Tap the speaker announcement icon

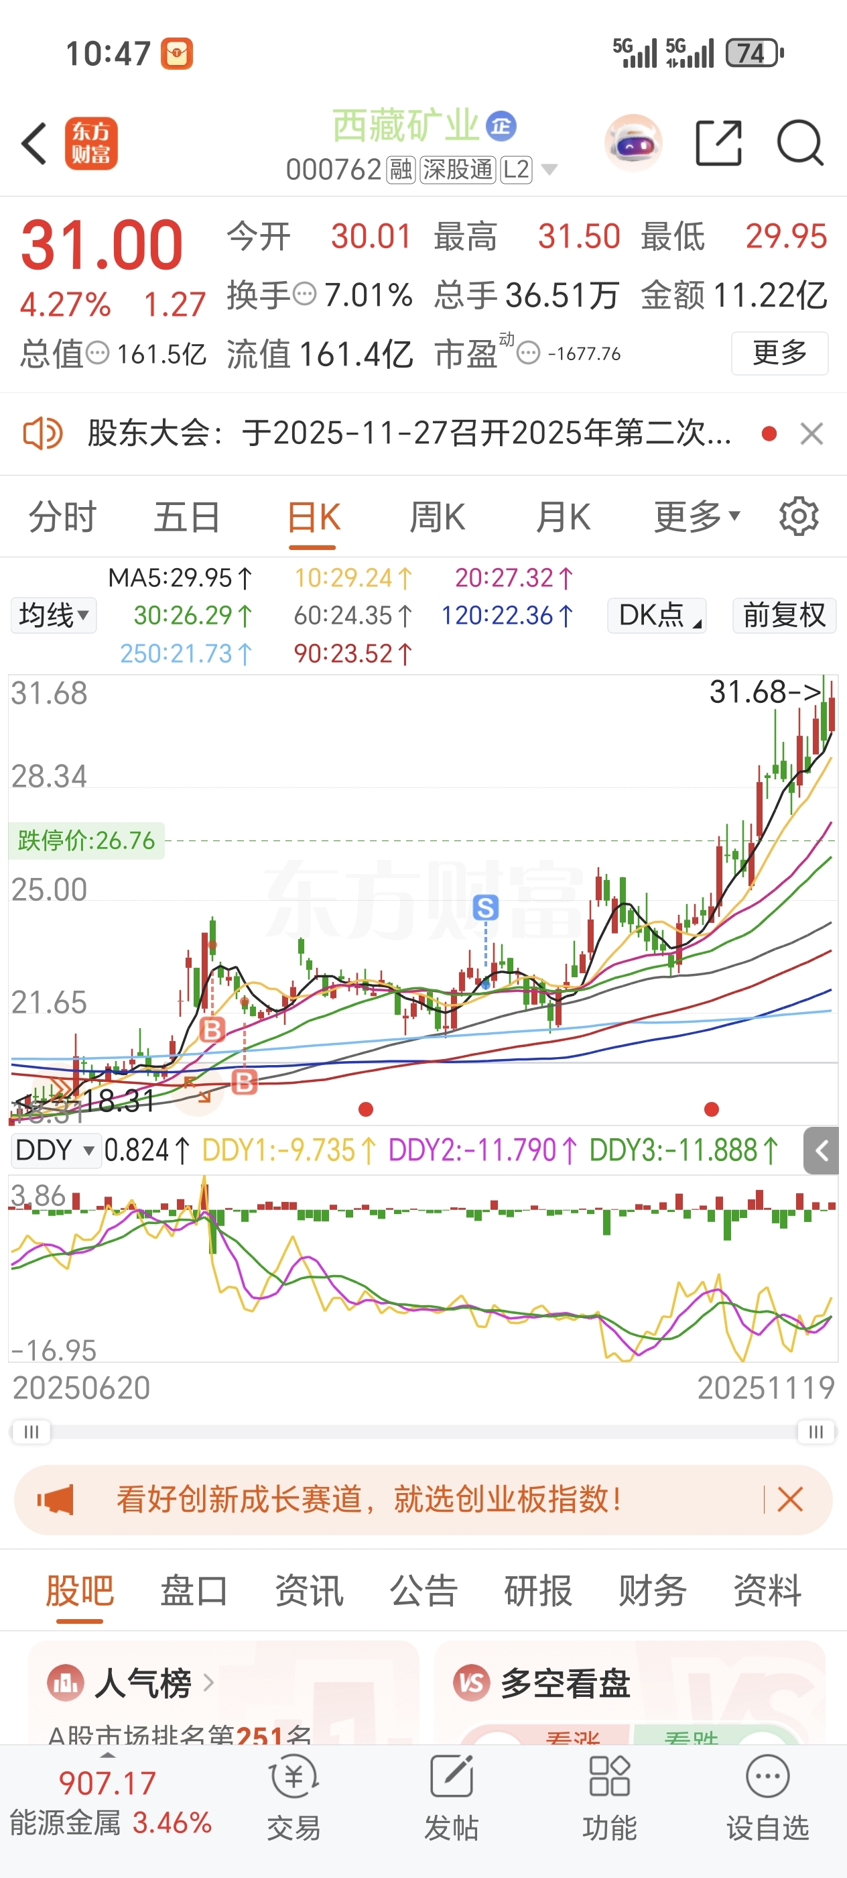click(x=43, y=434)
